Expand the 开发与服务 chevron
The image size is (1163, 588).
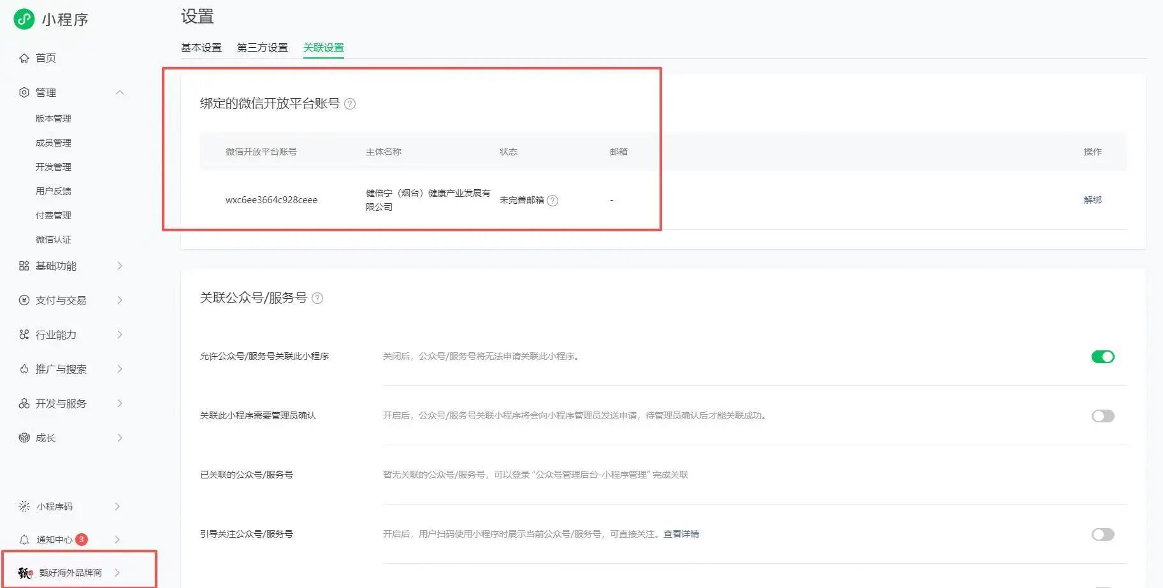(120, 403)
